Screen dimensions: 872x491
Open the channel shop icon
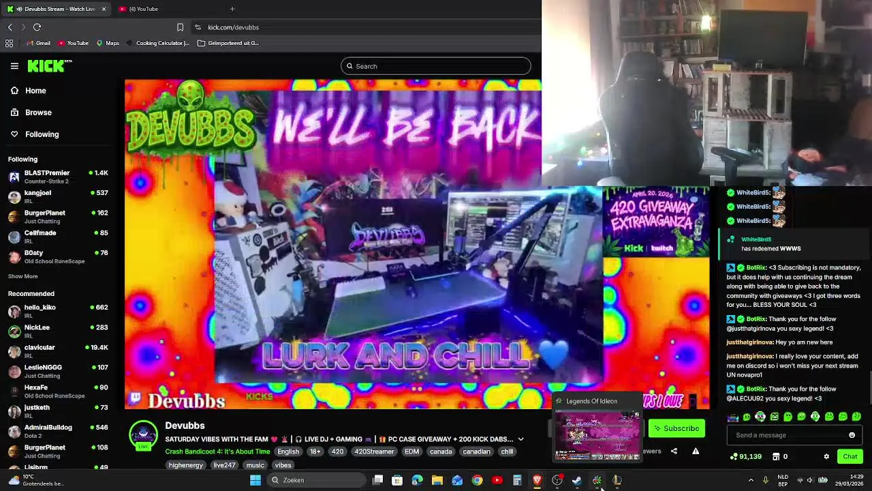[x=776, y=456]
